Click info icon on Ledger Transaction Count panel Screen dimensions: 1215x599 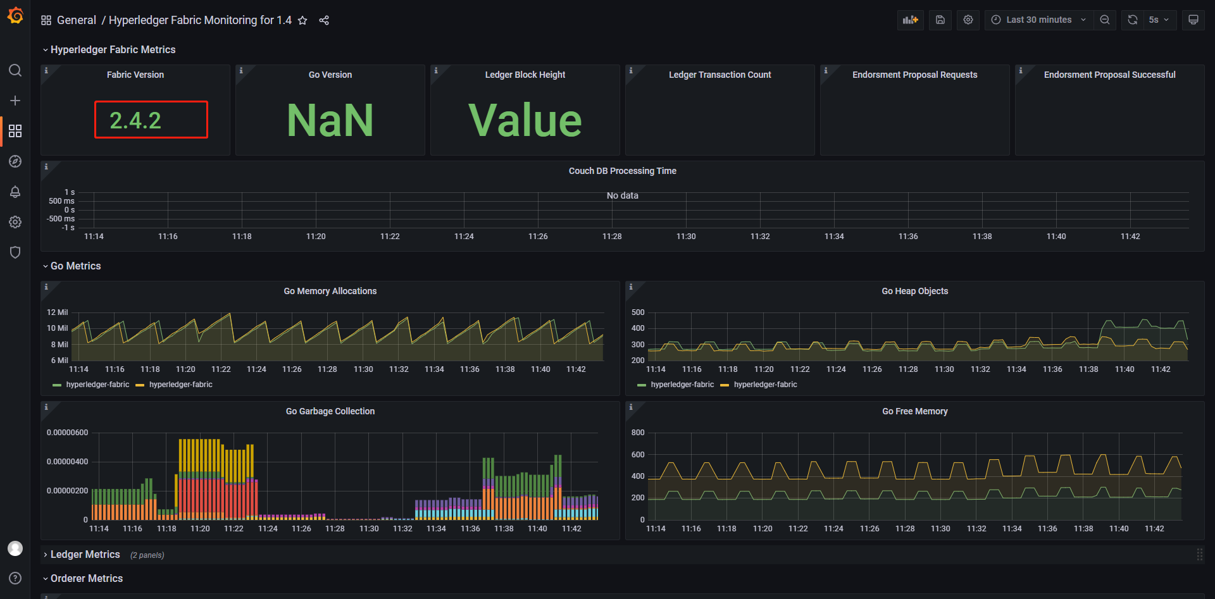[x=631, y=71]
